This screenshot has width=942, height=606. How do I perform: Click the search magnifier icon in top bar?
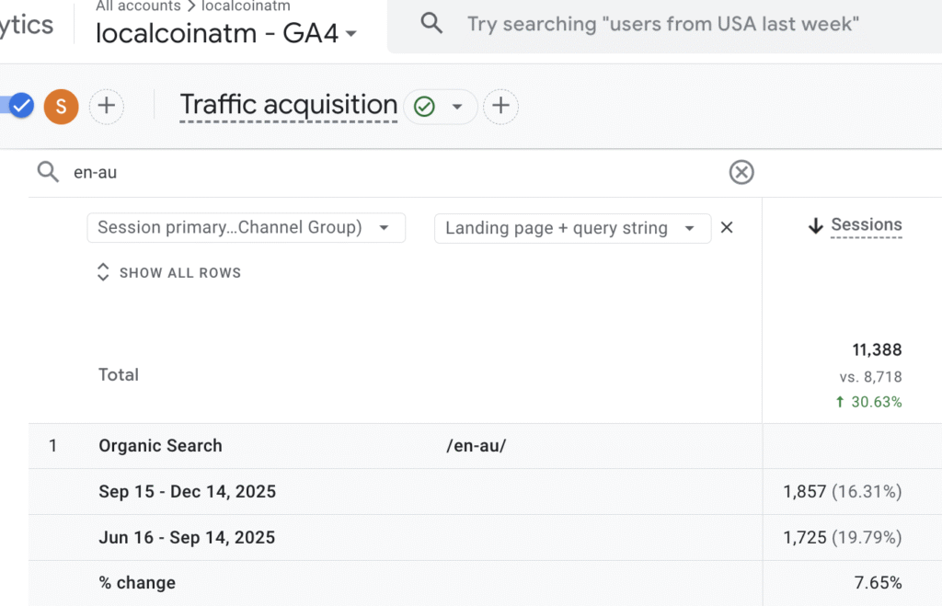pos(431,24)
